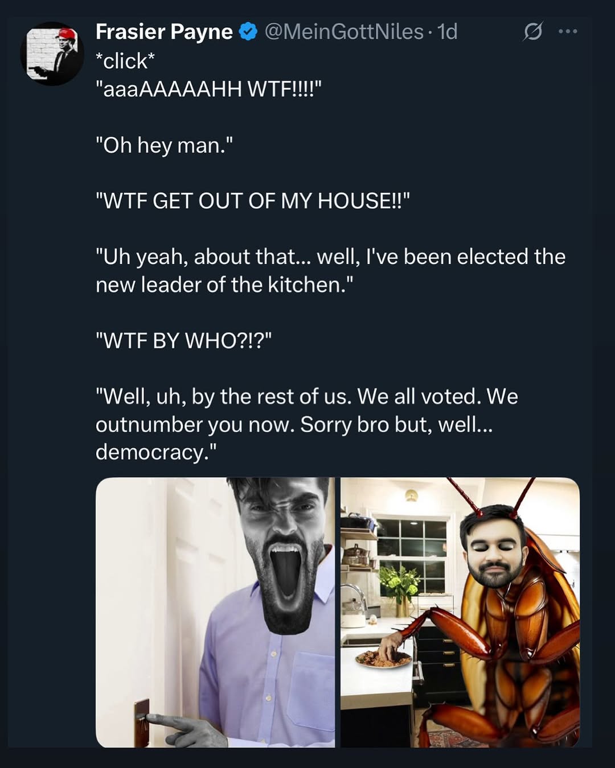Click the 1d post timestamp

(448, 32)
